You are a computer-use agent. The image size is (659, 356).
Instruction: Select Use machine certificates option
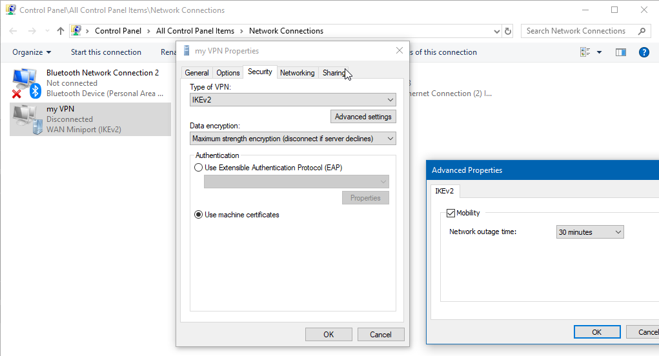click(199, 215)
